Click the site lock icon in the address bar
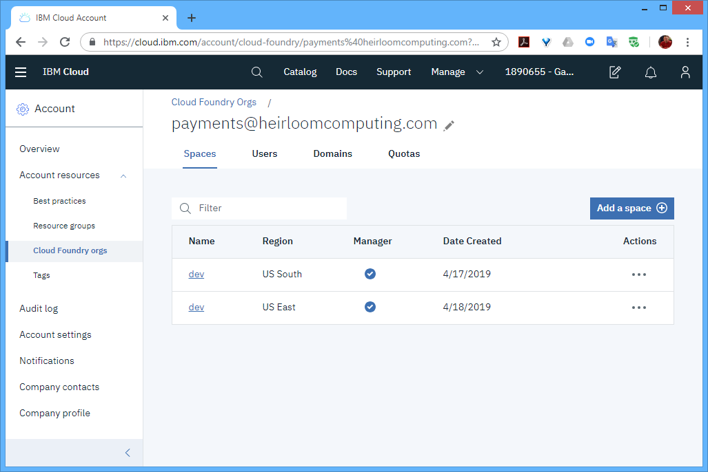Image resolution: width=708 pixels, height=472 pixels. (92, 43)
